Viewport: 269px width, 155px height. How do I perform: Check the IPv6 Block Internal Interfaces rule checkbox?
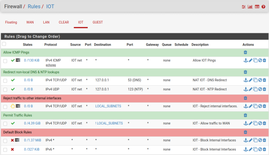5,150
